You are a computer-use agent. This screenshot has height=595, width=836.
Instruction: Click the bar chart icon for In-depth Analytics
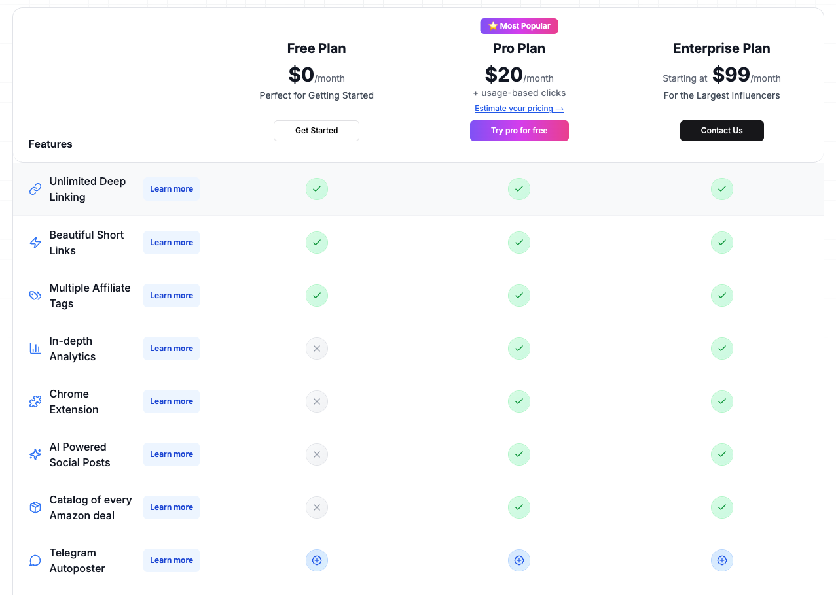35,348
